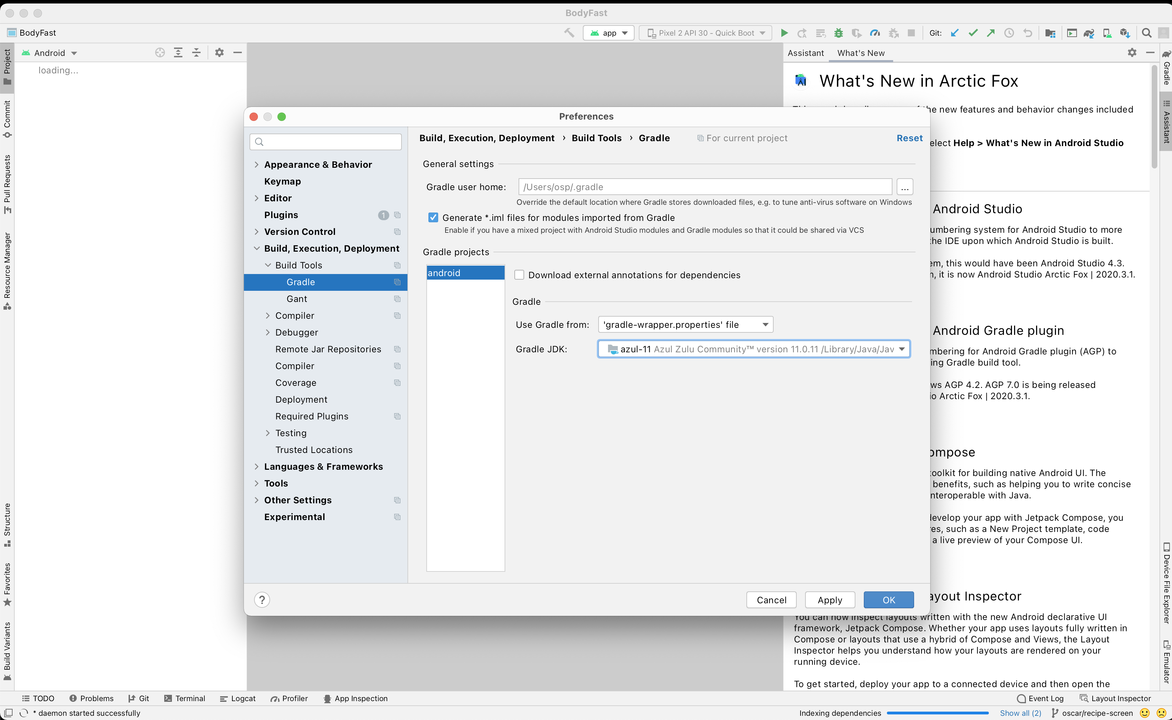Screen dimensions: 1172x720
Task: Open the Logcat tool window tab
Action: tap(238, 698)
